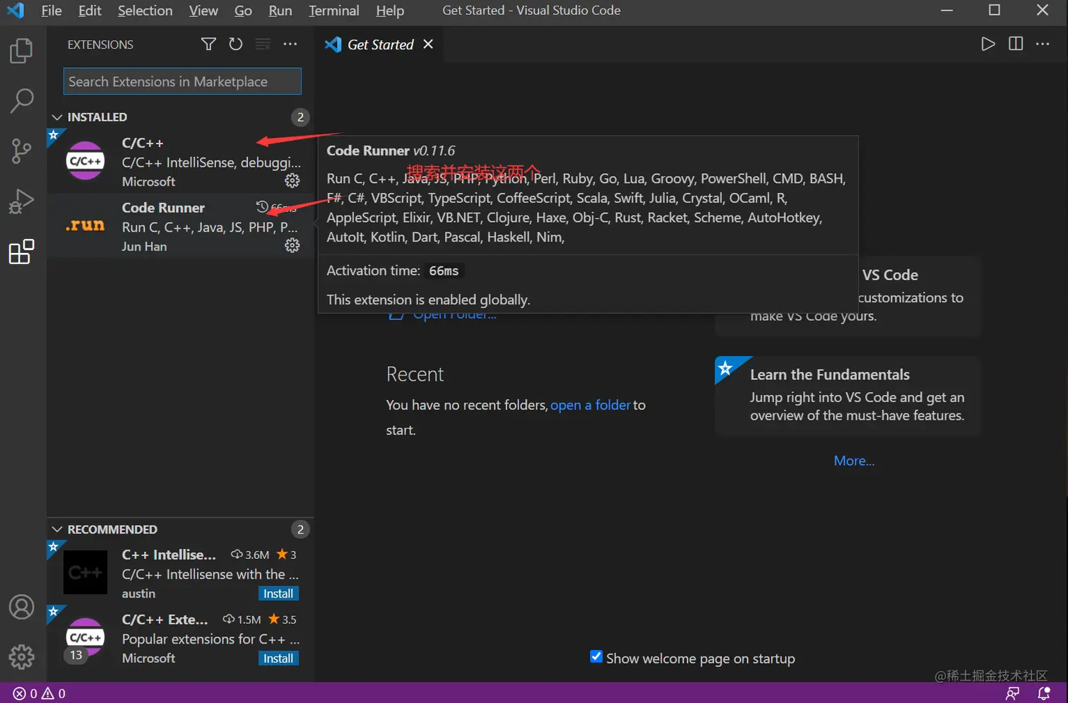This screenshot has width=1068, height=703.
Task: Show errors and warnings count in status bar
Action: tap(40, 693)
